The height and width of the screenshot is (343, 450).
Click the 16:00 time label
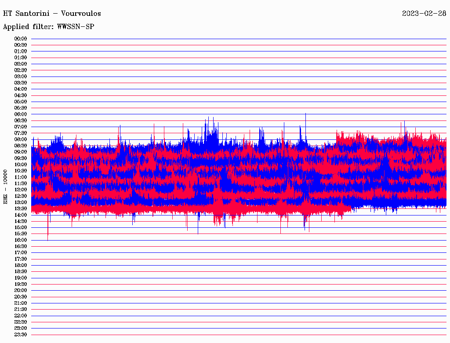click(21, 240)
